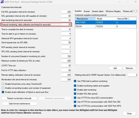139x118 pixels.
Task: Open the Generic alerts tab
Action: click(97, 11)
